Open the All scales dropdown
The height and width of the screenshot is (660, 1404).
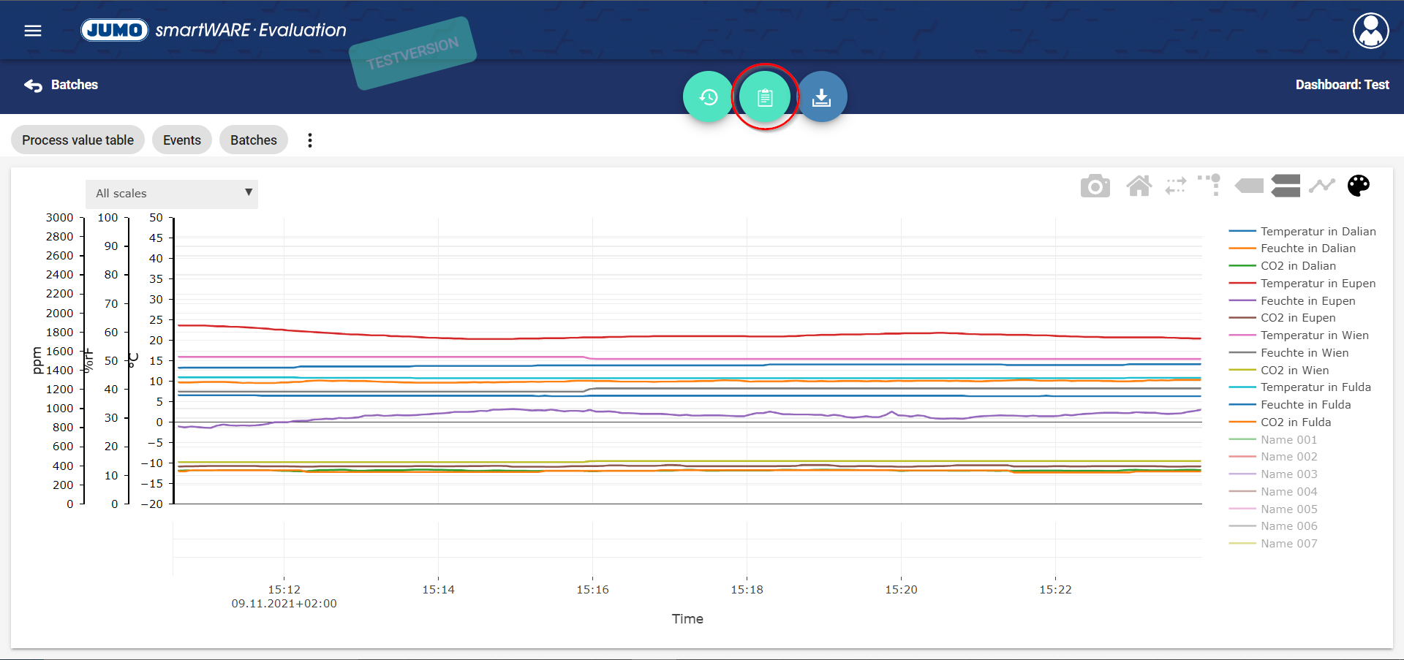[x=172, y=194]
